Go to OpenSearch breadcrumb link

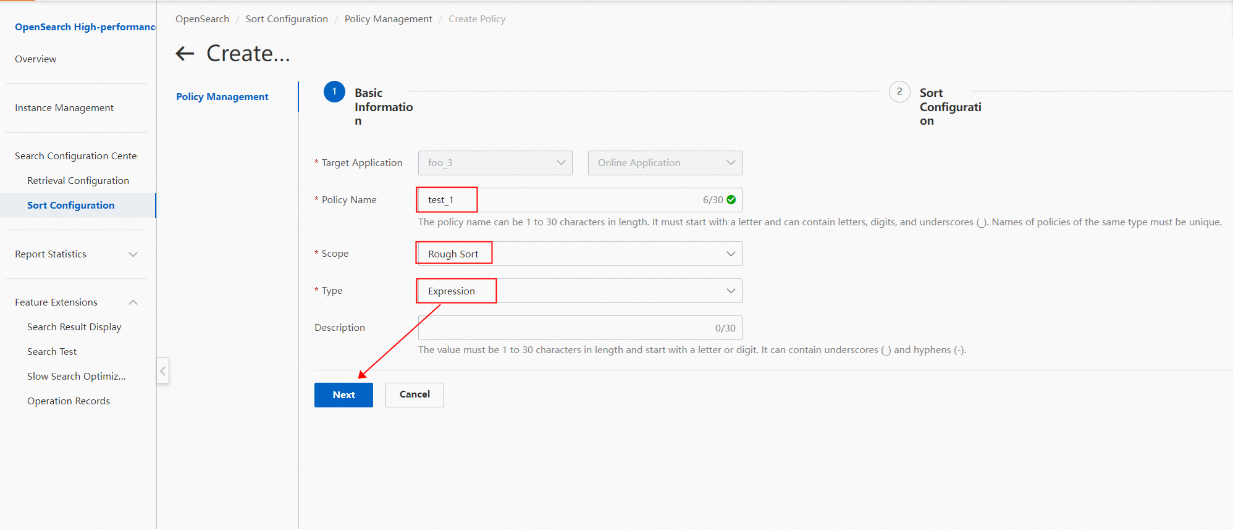point(202,19)
